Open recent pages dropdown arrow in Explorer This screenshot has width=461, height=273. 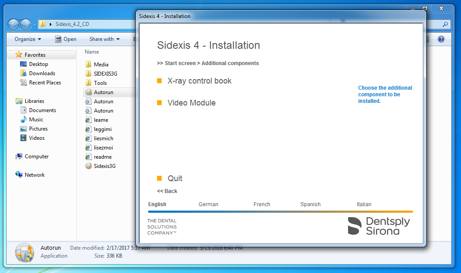34,24
